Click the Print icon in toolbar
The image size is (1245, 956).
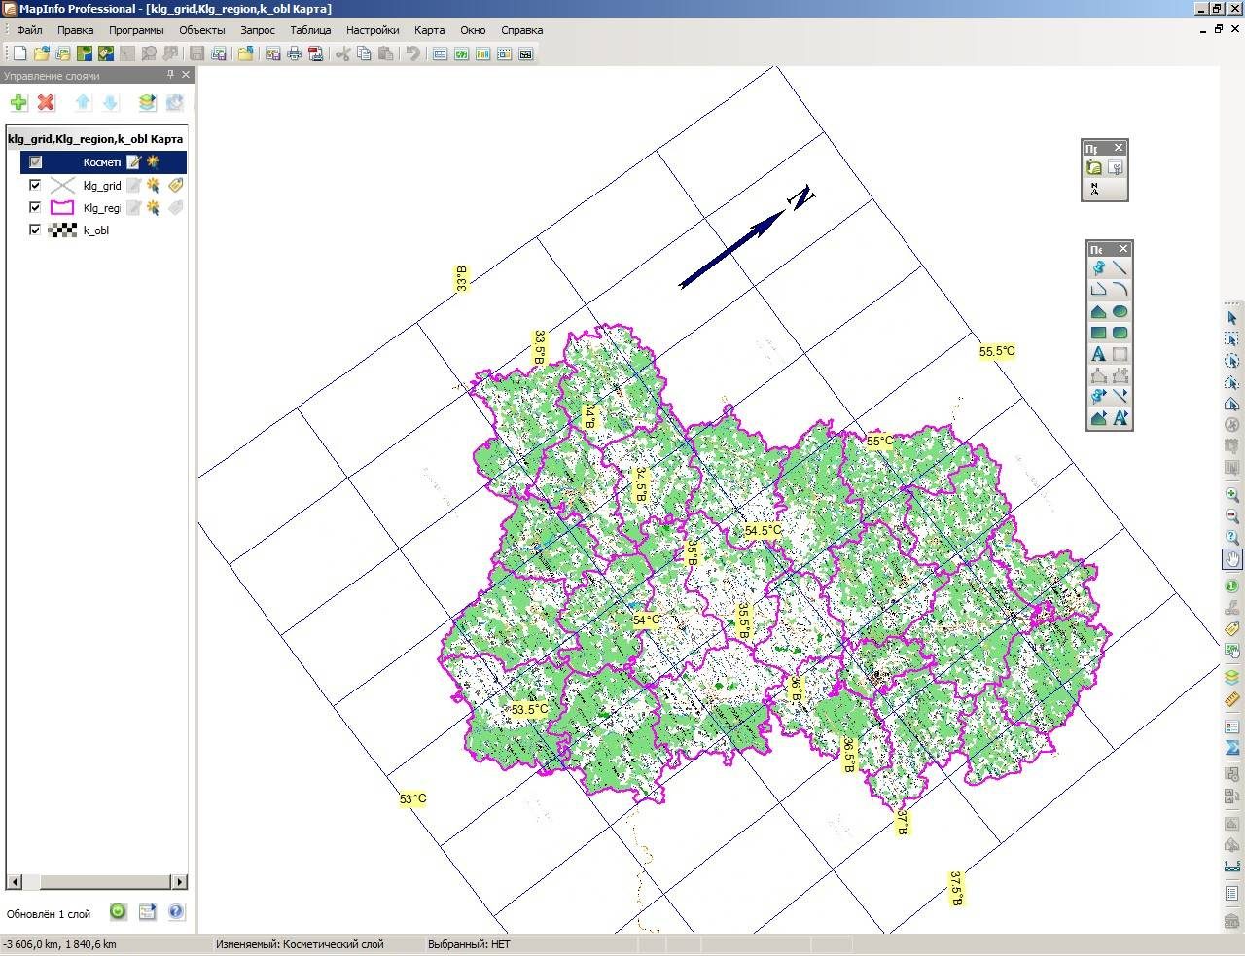coord(294,53)
